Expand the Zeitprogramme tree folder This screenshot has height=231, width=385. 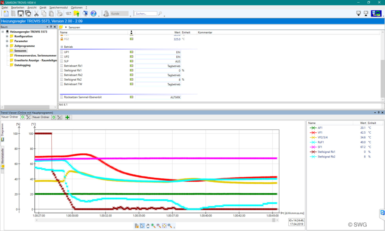tap(7, 46)
